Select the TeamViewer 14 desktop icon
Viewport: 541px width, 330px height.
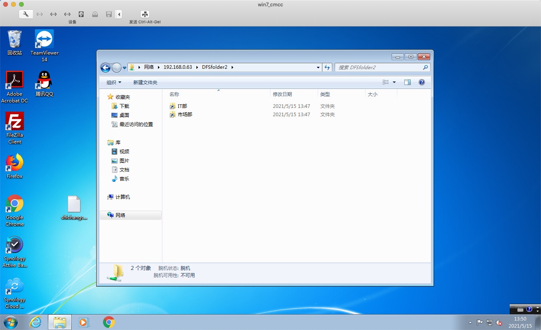pos(44,45)
